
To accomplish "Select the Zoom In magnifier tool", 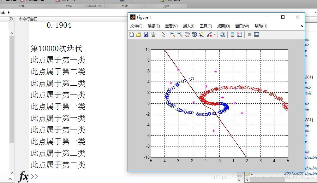I will click(x=172, y=34).
